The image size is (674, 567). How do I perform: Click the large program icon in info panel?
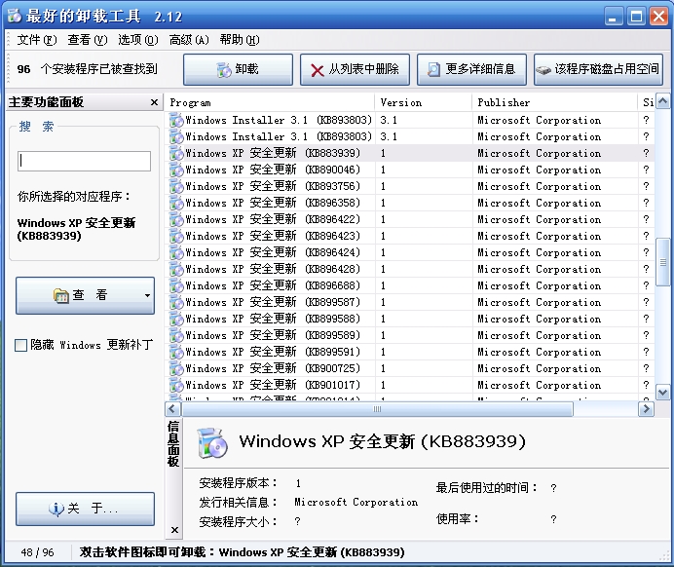pos(212,442)
